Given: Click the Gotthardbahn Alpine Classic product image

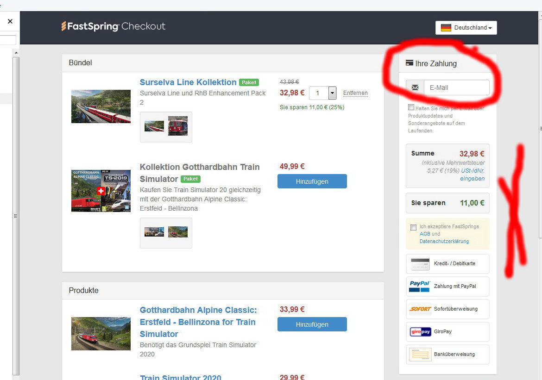Looking at the screenshot, I should [x=101, y=334].
